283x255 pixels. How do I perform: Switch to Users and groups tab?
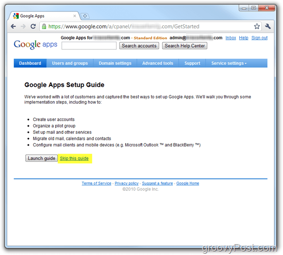coord(70,63)
